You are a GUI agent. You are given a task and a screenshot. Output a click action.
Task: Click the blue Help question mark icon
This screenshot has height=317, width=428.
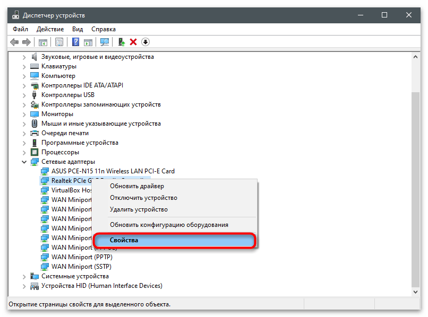(x=75, y=42)
